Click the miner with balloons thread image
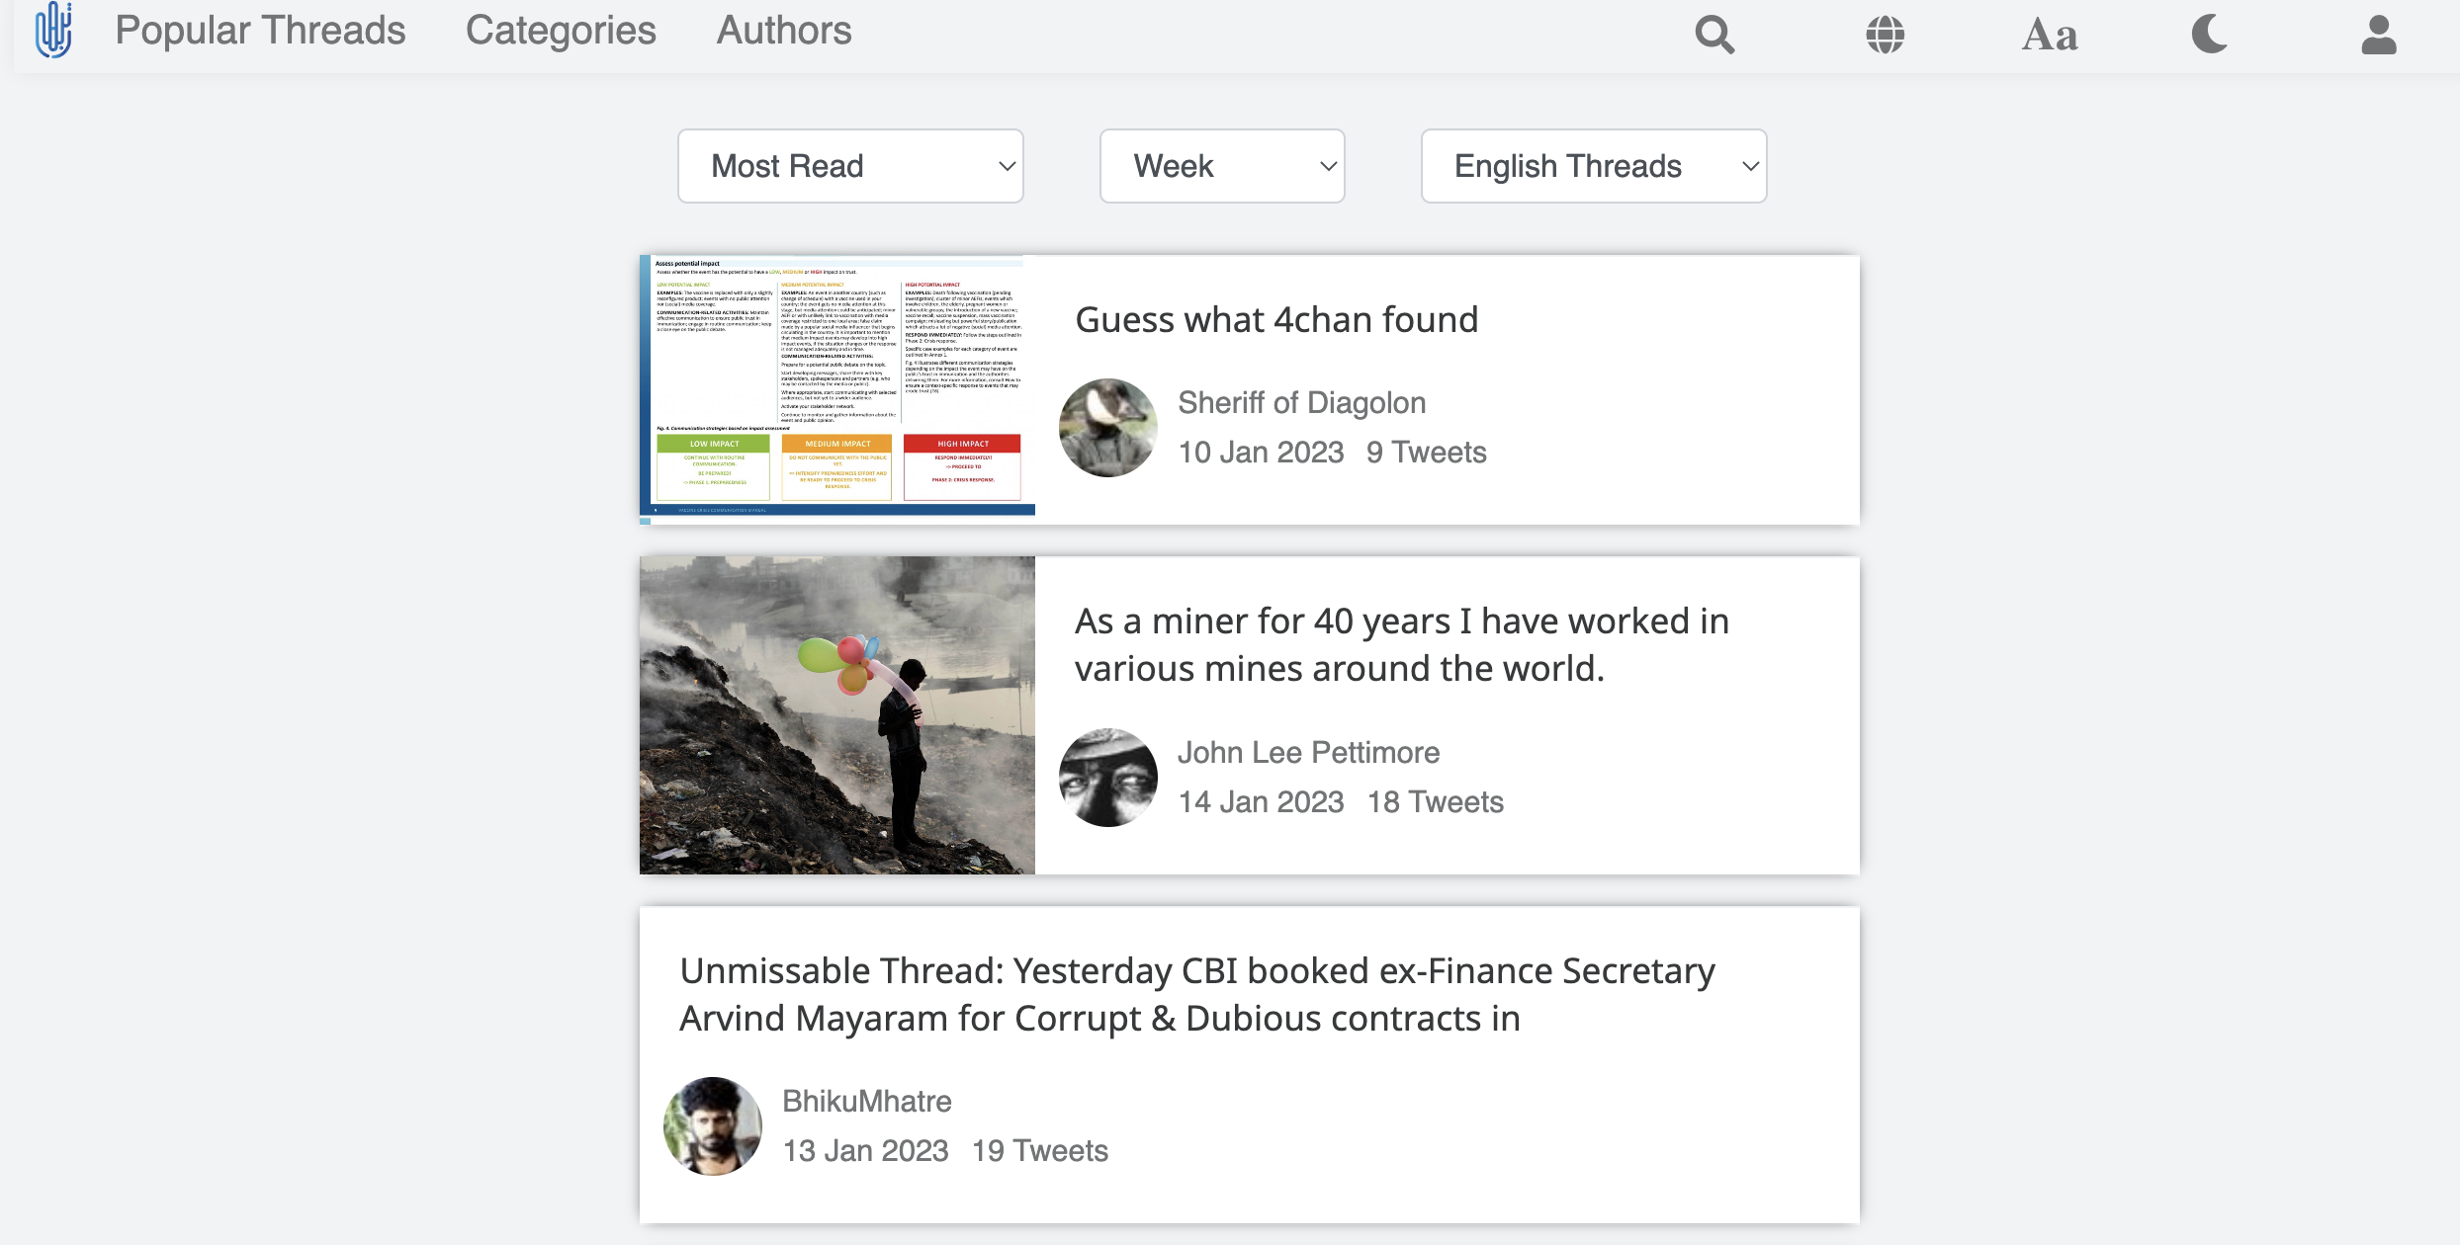 [836, 713]
